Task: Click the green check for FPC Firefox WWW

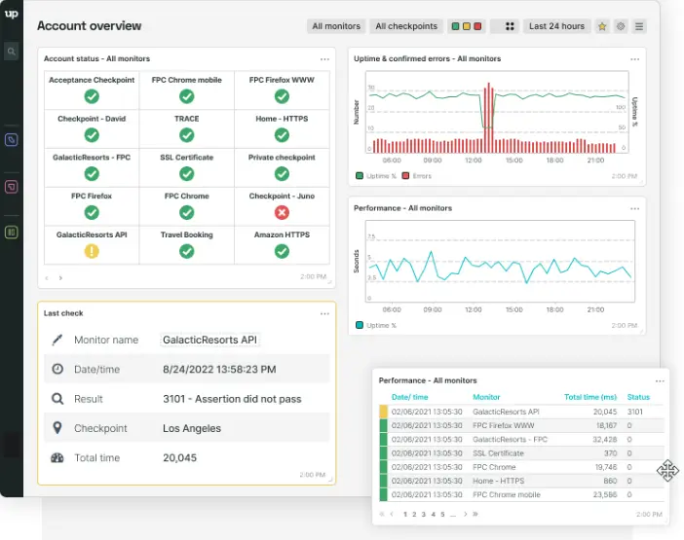Action: 282,96
